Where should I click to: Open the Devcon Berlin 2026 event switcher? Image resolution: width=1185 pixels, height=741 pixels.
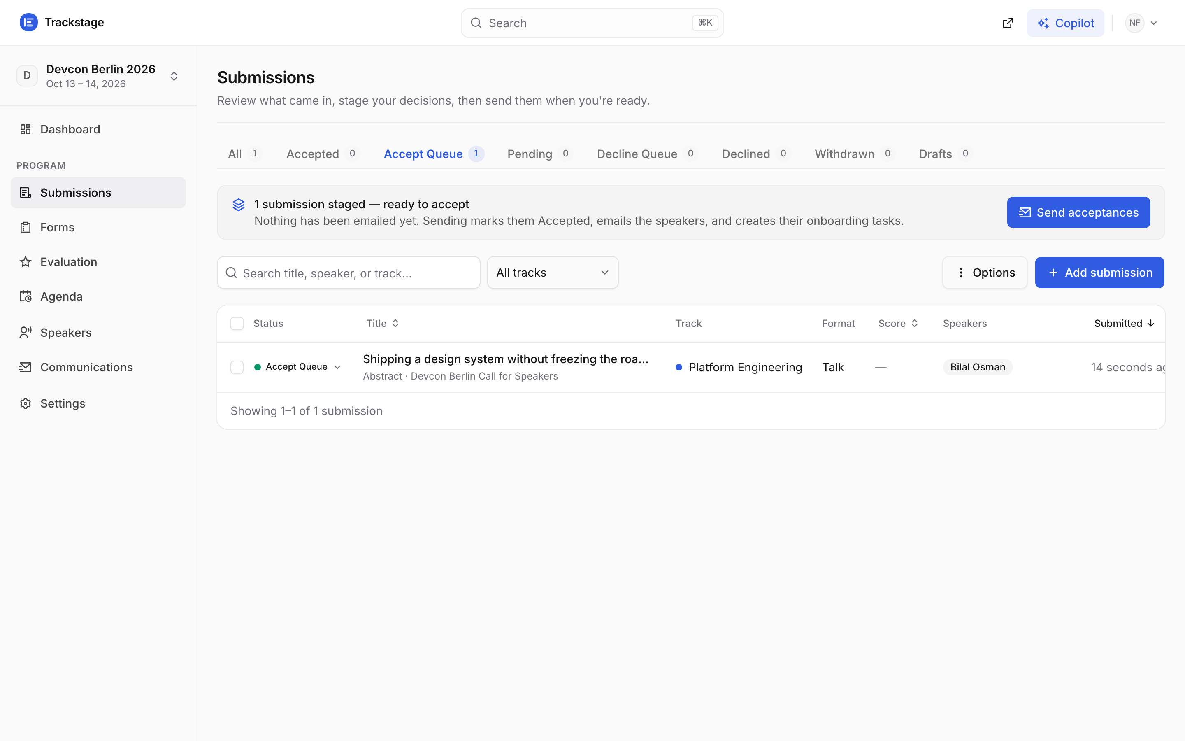pyautogui.click(x=98, y=76)
